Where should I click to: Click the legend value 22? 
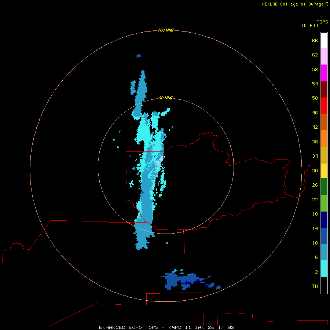[315, 199]
